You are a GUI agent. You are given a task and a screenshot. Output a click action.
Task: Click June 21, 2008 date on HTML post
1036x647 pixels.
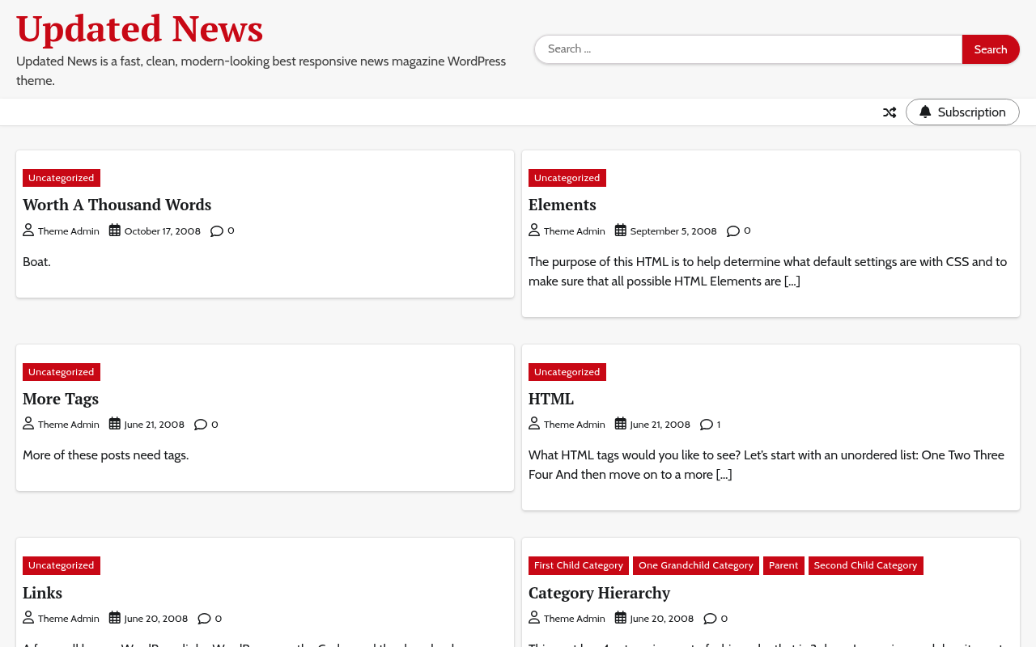pos(660,425)
